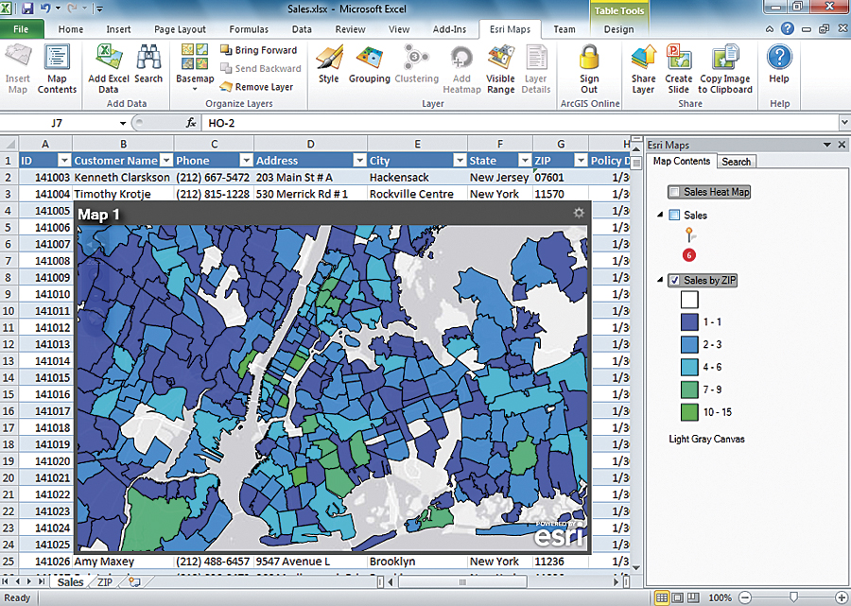This screenshot has width=851, height=606.
Task: Open the Customer Name filter dropdown
Action: [165, 161]
